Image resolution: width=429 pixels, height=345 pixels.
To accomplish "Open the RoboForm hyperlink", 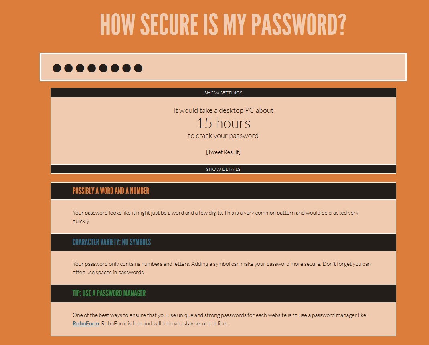I will coord(86,323).
